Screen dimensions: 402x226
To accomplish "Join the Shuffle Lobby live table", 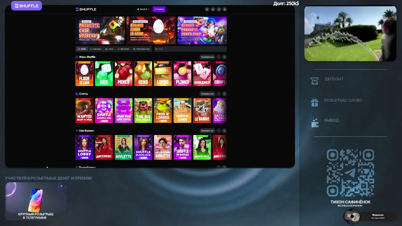I will tap(84, 147).
